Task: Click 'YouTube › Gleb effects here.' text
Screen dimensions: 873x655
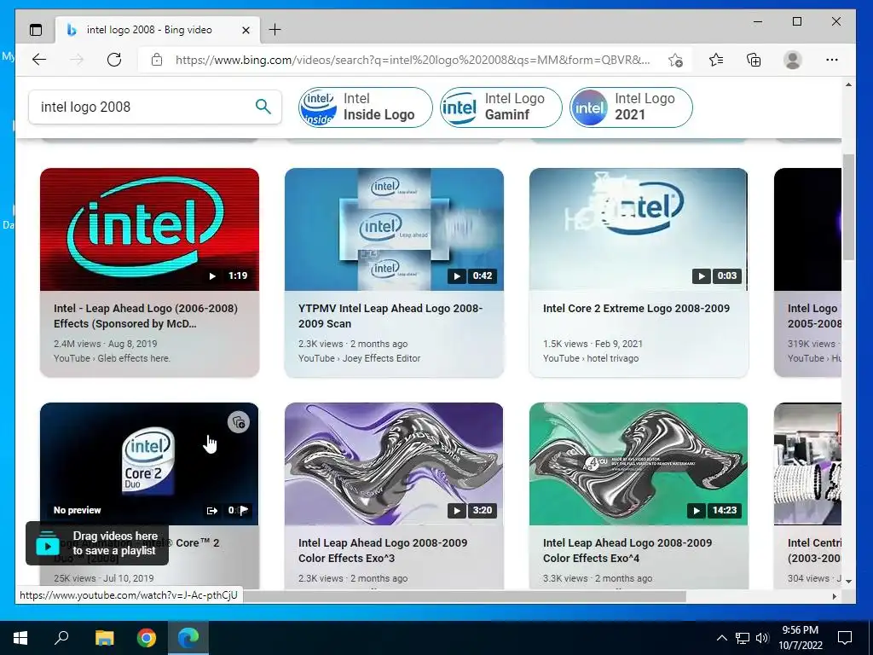Action: pos(112,359)
